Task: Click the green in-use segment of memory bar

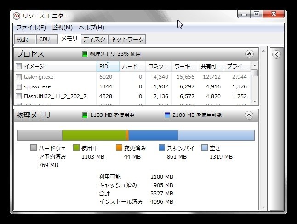Action: point(94,135)
